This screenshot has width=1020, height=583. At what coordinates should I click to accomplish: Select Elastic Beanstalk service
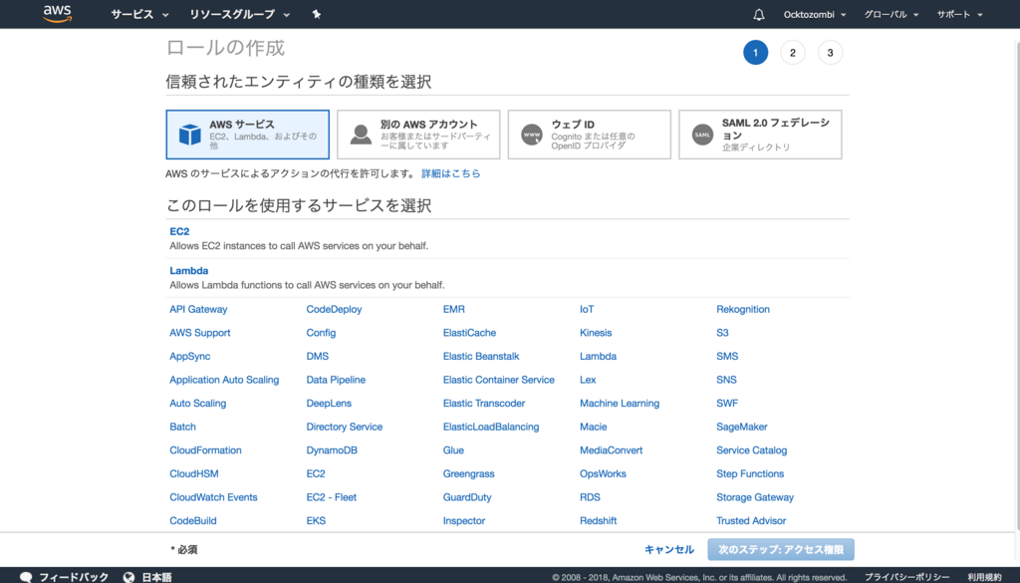pos(481,357)
